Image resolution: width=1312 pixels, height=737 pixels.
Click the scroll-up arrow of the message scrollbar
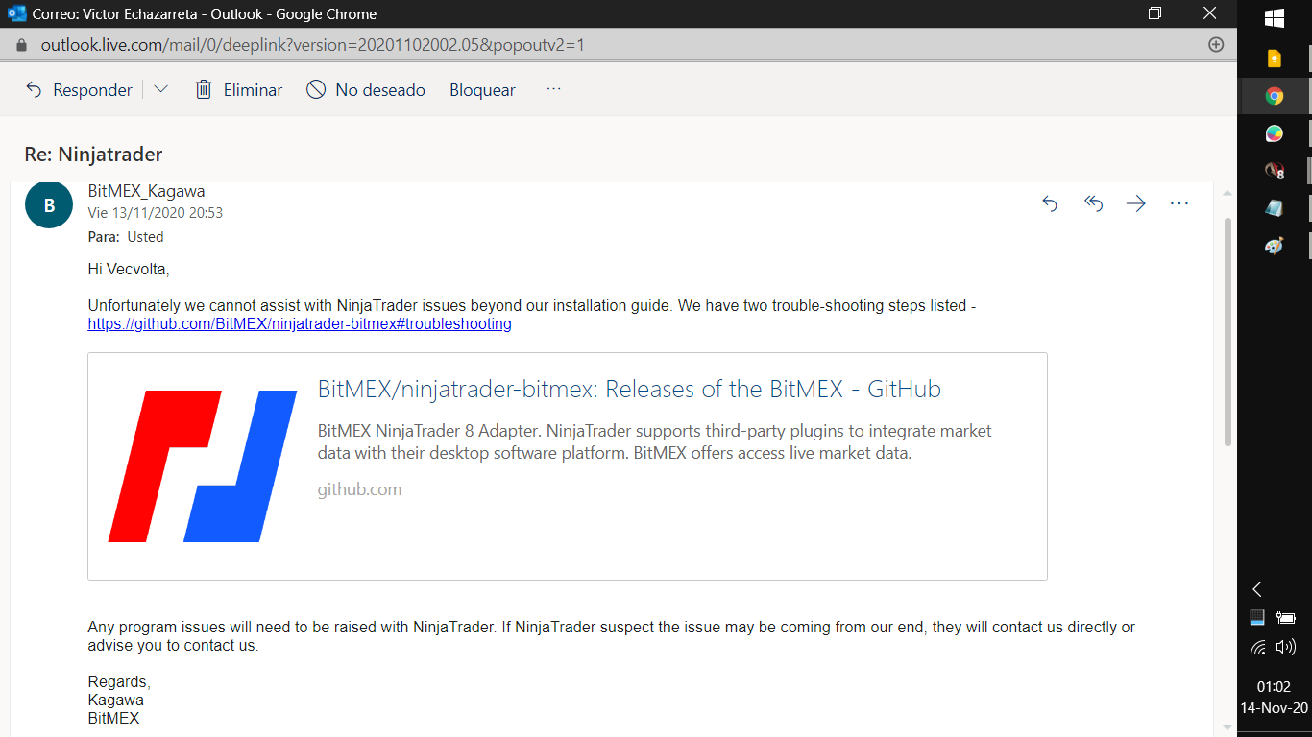click(x=1227, y=193)
